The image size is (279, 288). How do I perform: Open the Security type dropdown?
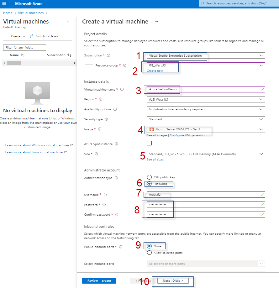click(206, 119)
